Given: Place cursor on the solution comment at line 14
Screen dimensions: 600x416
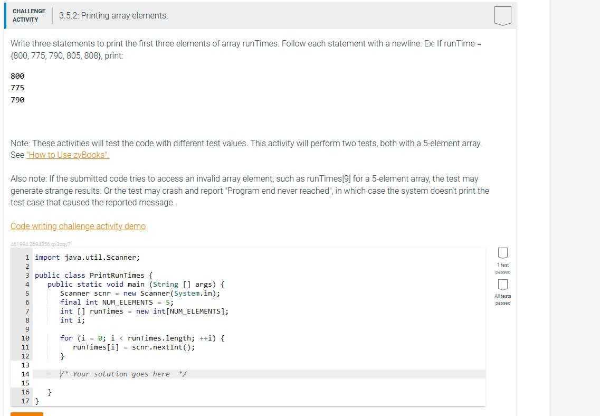Looking at the screenshot, I should [124, 374].
